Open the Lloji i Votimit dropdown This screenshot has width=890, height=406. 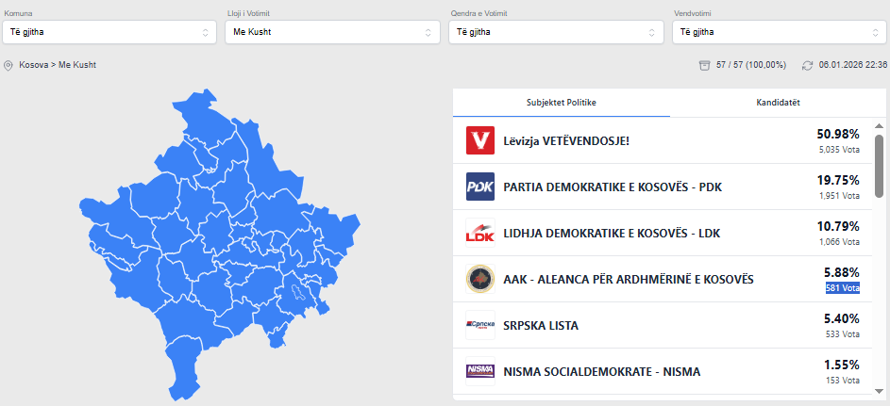click(x=332, y=32)
